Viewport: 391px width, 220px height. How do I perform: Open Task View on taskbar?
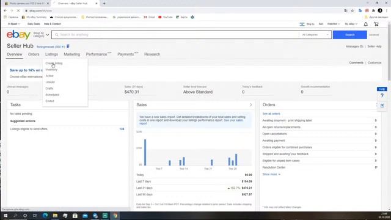(x=35, y=216)
